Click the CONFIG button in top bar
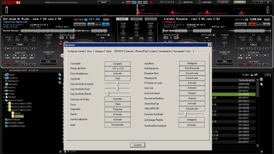This screenshot has height=154, width=274. 239,2
